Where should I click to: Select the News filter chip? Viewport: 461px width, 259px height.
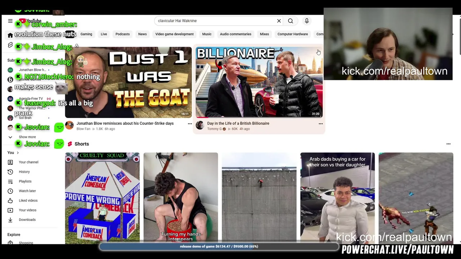pos(142,34)
